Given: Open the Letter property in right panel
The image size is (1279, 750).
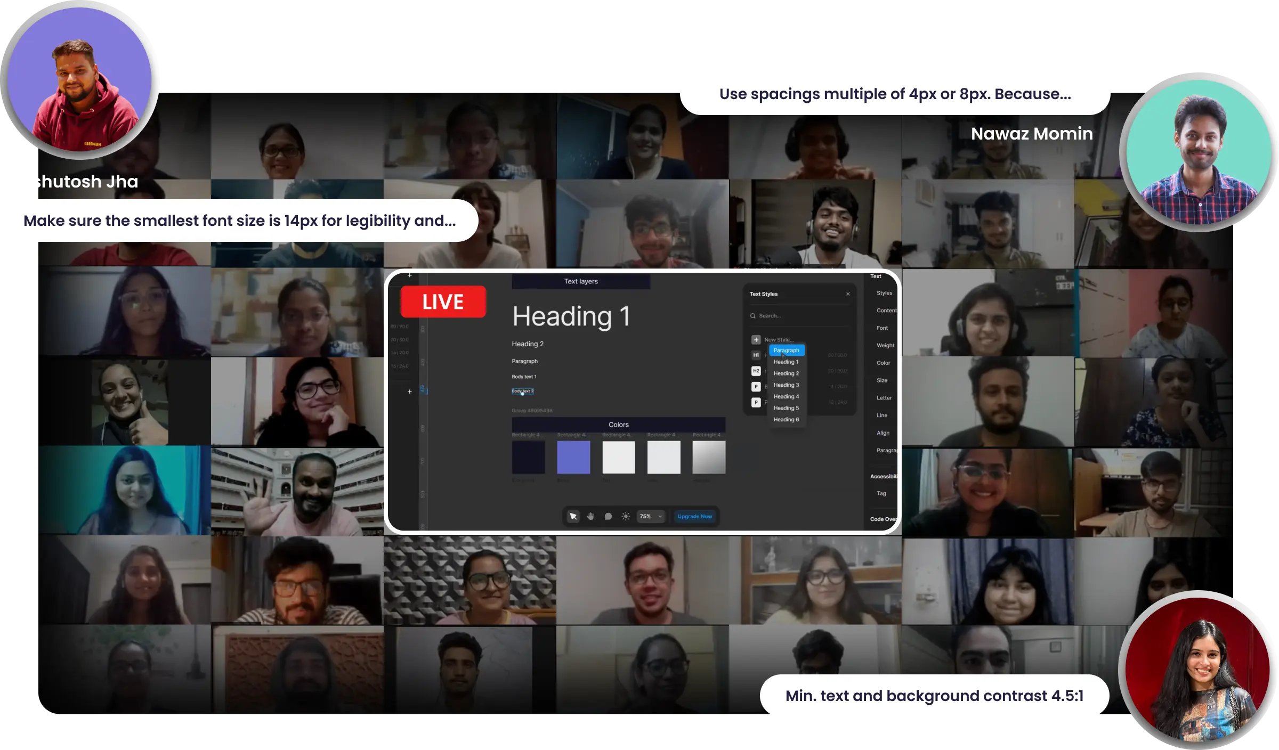Looking at the screenshot, I should 884,398.
